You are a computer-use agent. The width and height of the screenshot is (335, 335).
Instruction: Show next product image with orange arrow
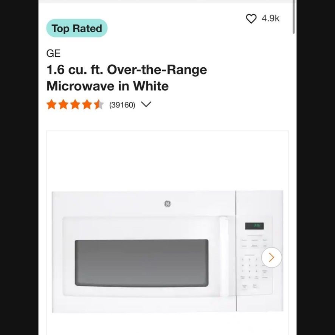(x=271, y=257)
